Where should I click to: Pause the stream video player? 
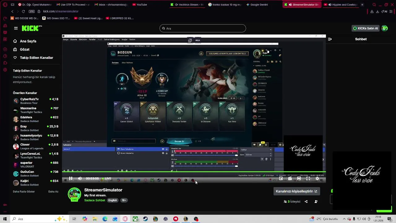point(71,178)
